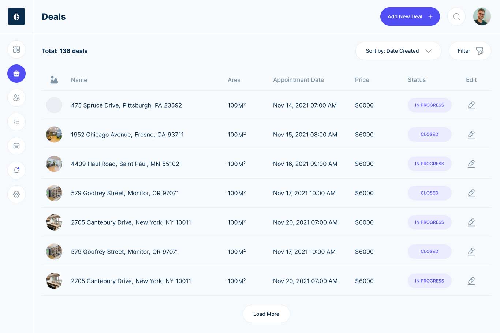Viewport: 500px width, 333px height.
Task: Click the Area column header
Action: tap(234, 80)
